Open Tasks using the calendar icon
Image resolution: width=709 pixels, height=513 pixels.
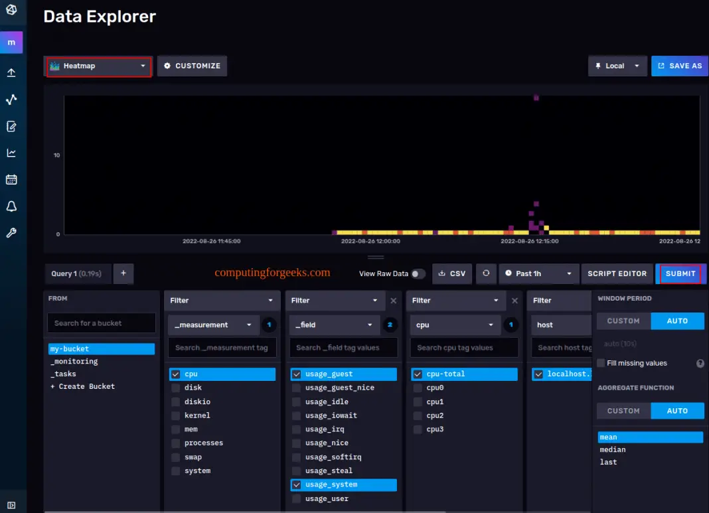click(12, 179)
